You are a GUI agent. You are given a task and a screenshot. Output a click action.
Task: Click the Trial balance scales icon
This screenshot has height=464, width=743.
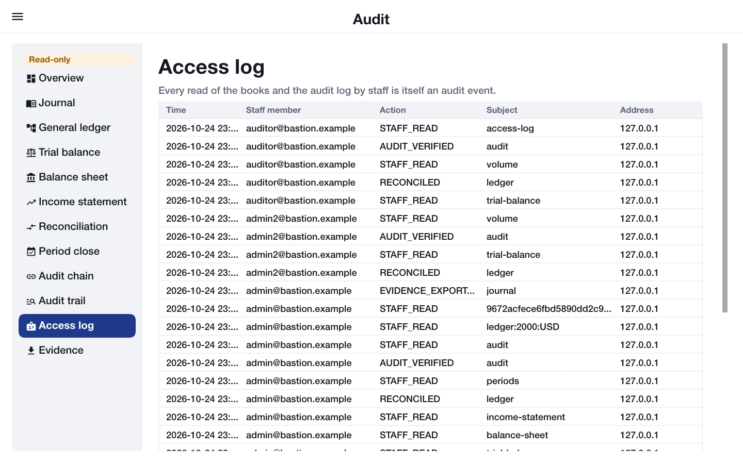coord(31,153)
